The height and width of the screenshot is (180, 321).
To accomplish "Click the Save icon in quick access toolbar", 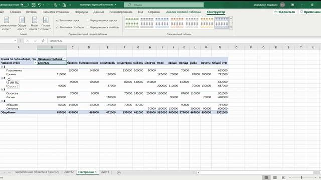I will (34, 5).
